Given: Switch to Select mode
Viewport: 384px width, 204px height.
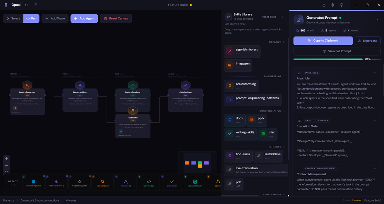Looking at the screenshot, I should [13, 19].
